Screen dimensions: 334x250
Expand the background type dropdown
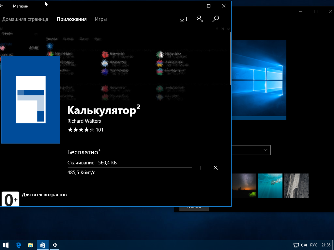[251, 150]
